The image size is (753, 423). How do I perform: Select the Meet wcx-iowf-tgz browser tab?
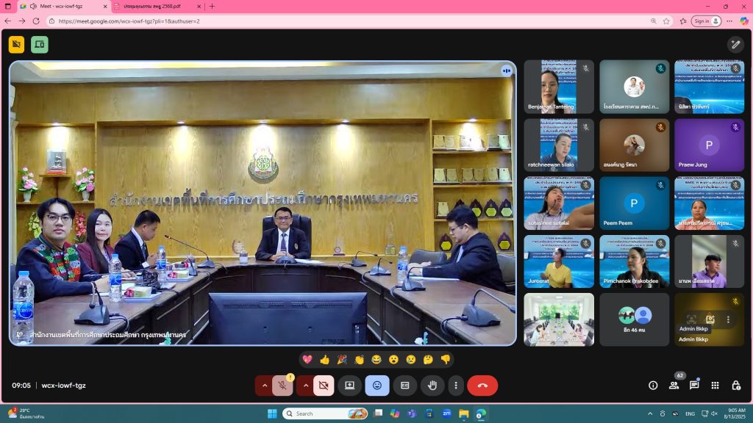pyautogui.click(x=63, y=6)
